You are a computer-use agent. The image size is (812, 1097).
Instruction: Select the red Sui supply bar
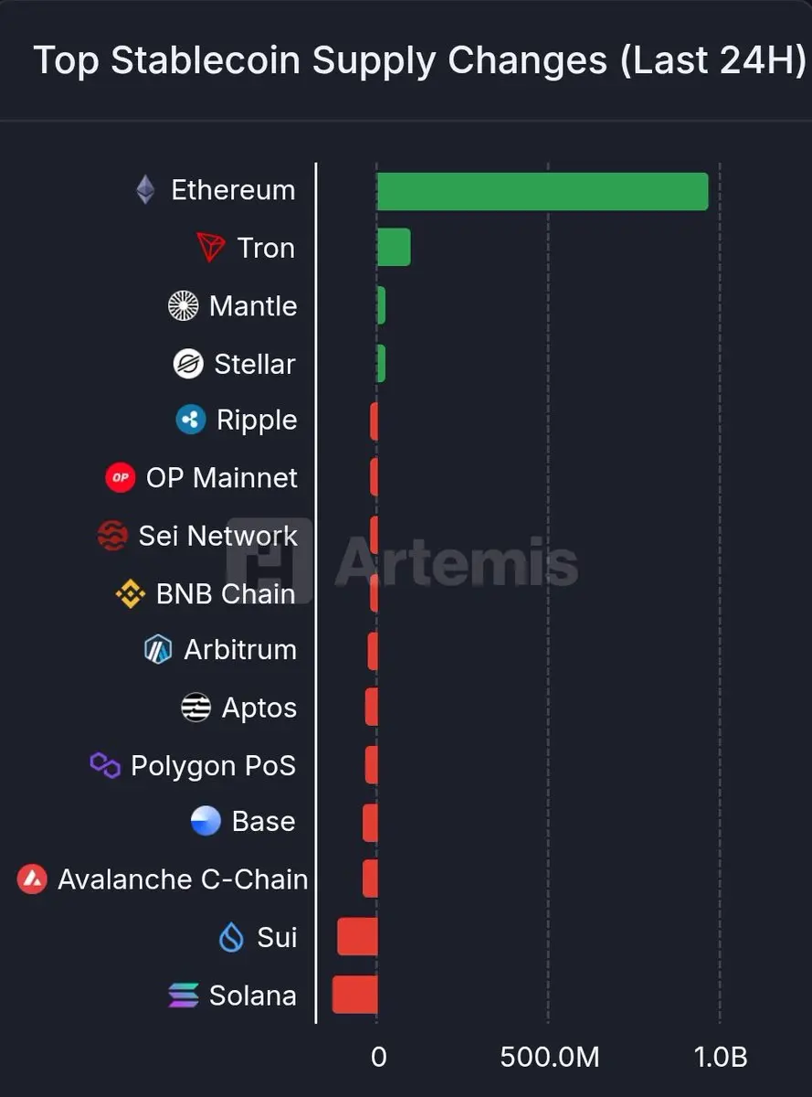point(357,937)
